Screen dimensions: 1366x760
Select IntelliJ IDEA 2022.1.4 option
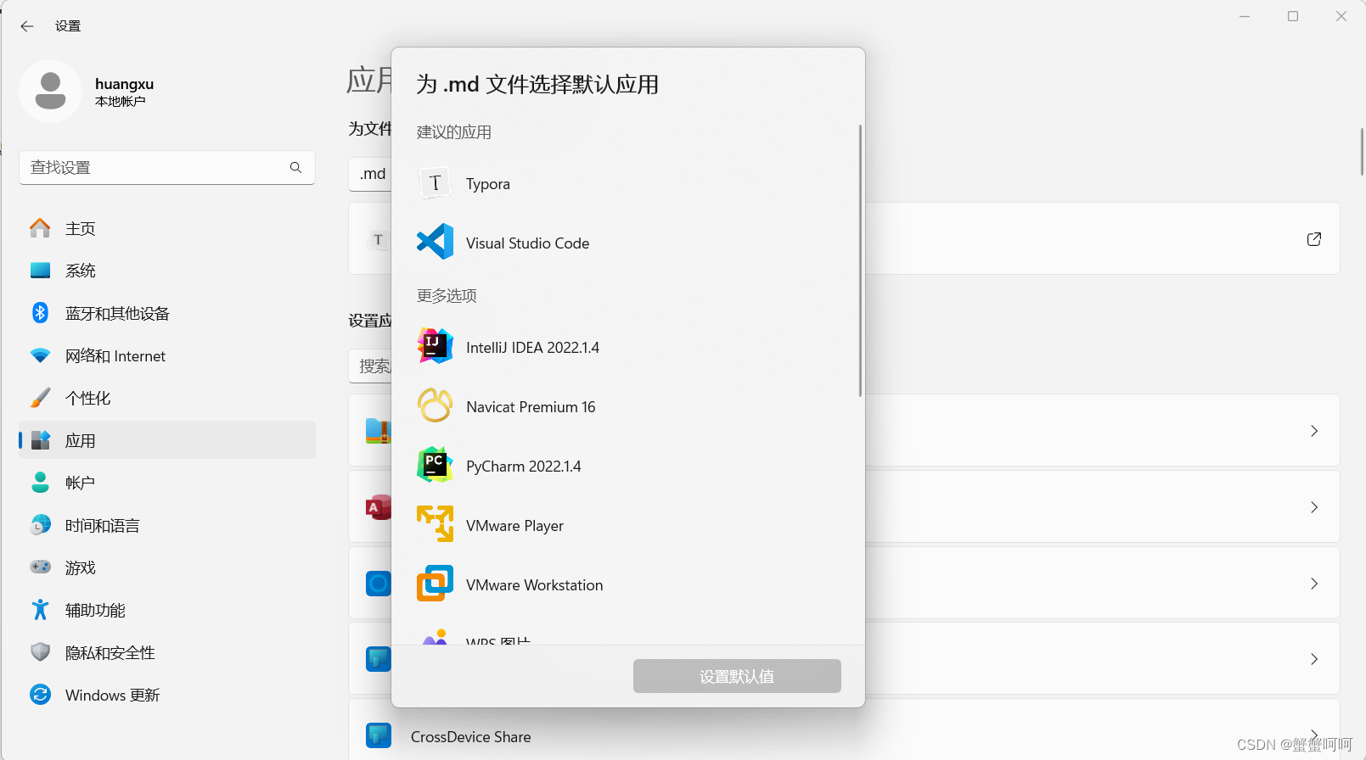coord(628,347)
